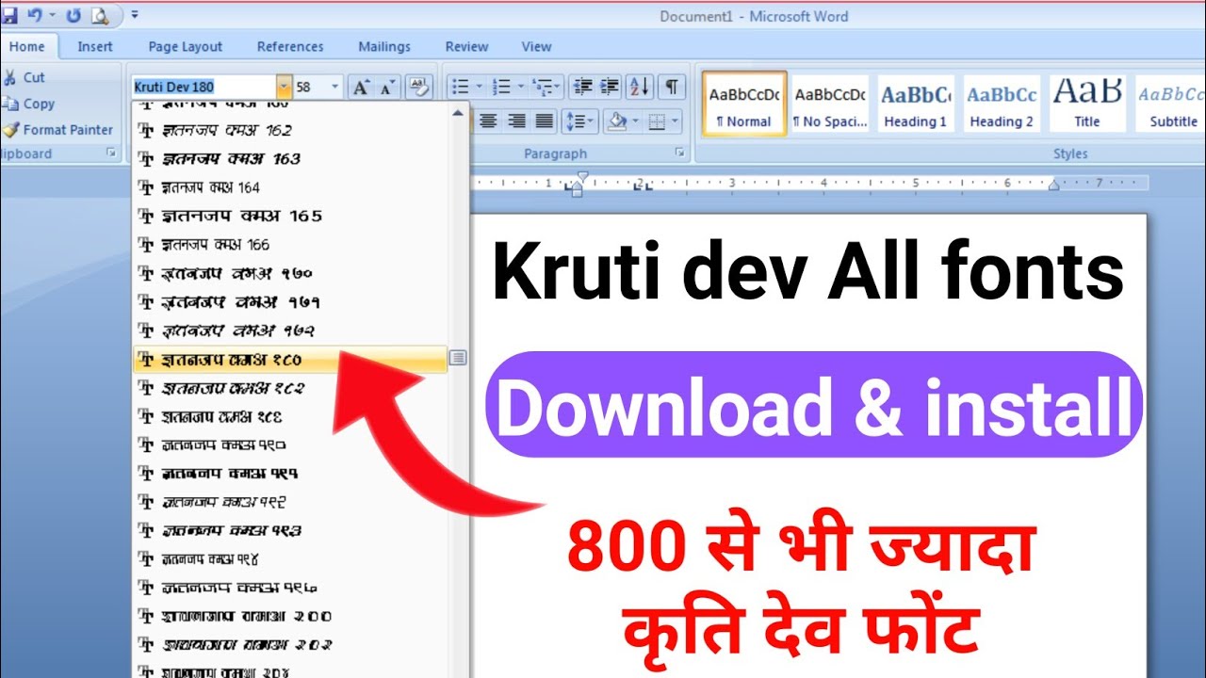Toggle Align Text Right

click(516, 121)
